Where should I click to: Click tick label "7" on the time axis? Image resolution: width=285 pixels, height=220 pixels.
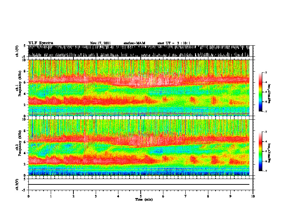[x=186, y=196]
